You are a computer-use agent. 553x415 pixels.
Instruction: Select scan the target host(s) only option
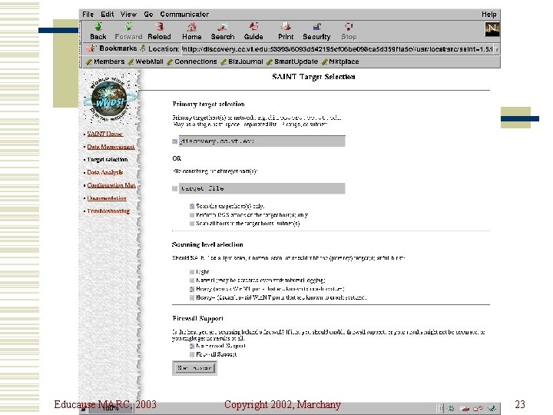[x=192, y=206]
